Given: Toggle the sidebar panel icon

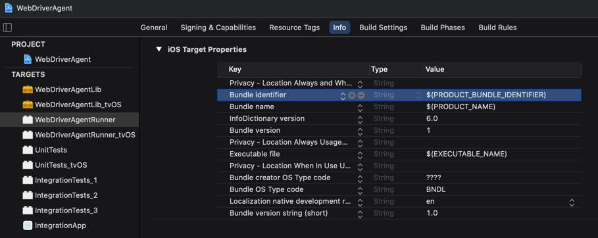Looking at the screenshot, I should [x=7, y=28].
